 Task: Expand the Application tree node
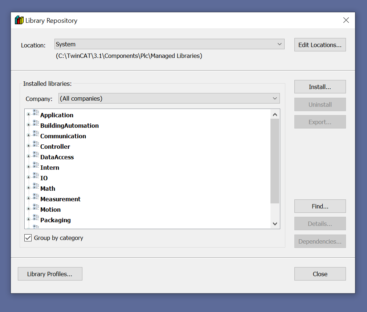tap(28, 114)
